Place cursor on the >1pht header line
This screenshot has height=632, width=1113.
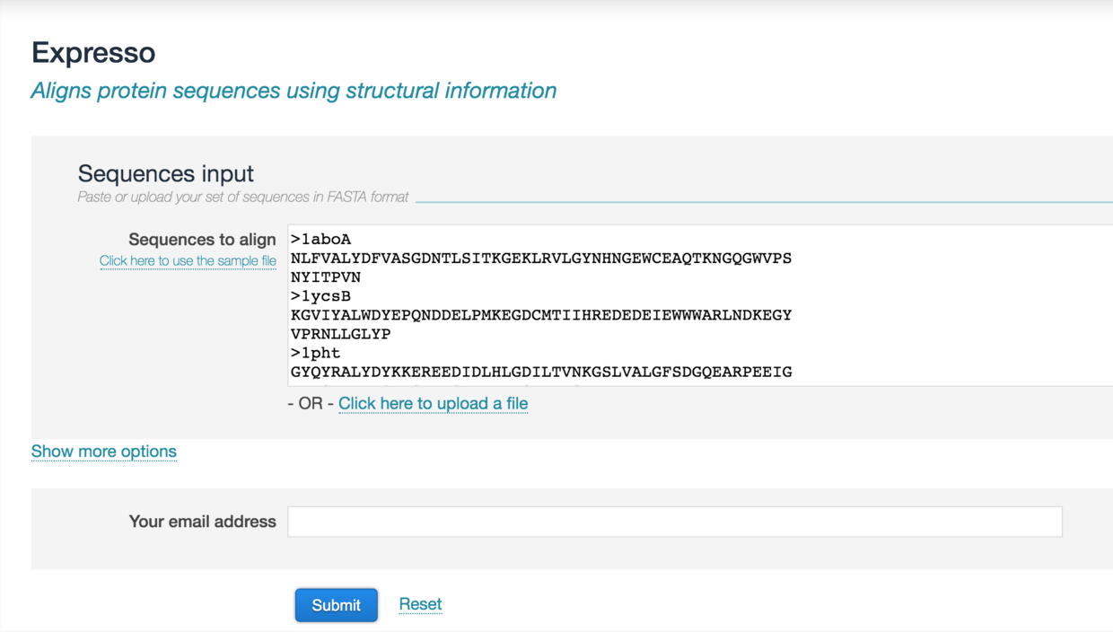pyautogui.click(x=316, y=353)
